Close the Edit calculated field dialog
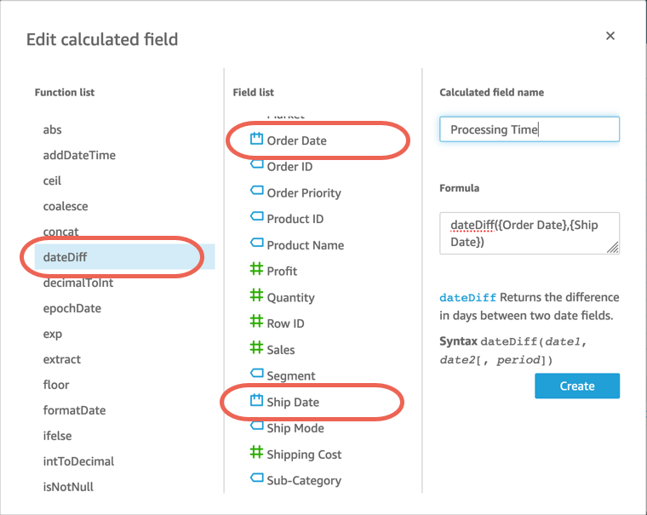Screen dimensions: 647x515 point(610,36)
